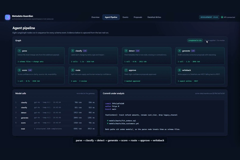
Task: Click the green API connected status dot
Action: click(x=222, y=17)
